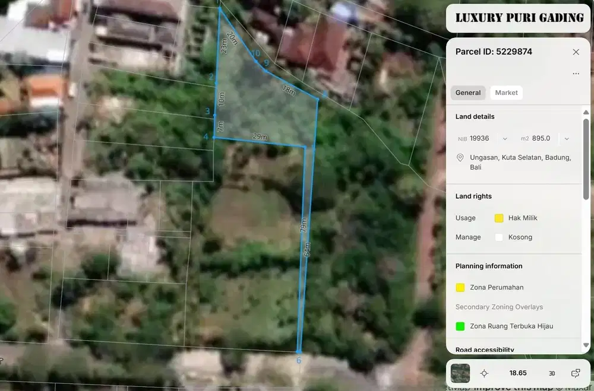Open the feedback chat icon
This screenshot has height=391, width=594.
tap(576, 373)
